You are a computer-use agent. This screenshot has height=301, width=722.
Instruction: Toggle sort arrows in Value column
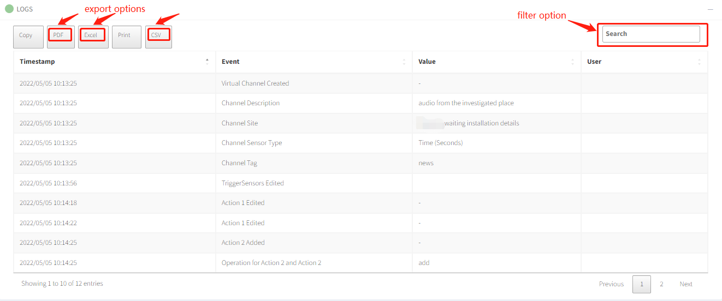572,62
